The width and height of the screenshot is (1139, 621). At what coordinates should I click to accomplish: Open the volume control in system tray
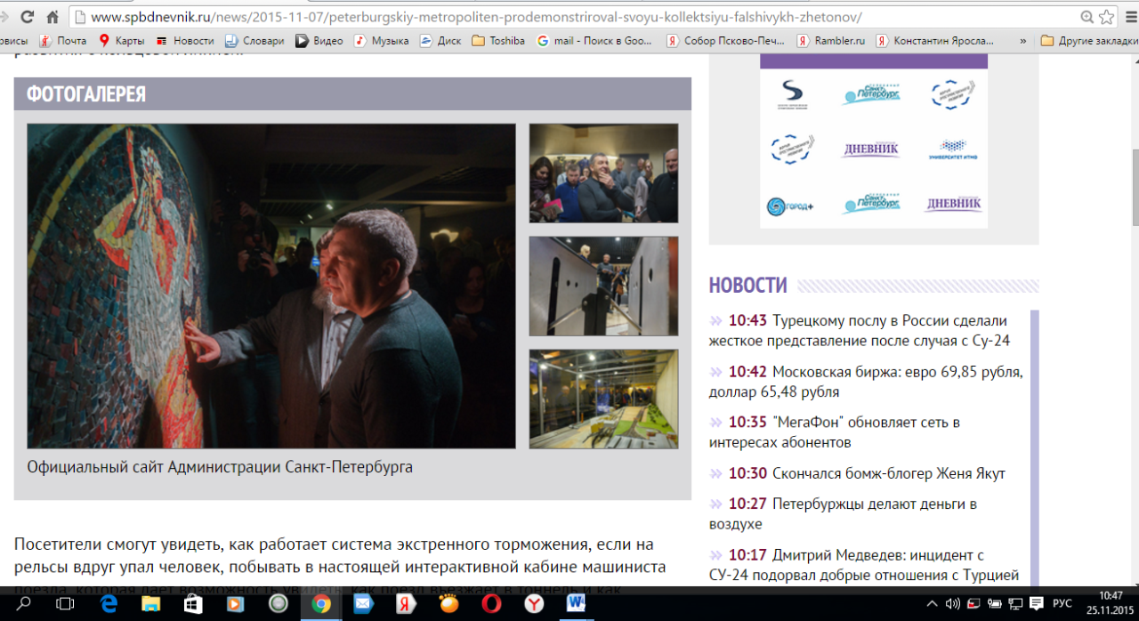click(952, 605)
